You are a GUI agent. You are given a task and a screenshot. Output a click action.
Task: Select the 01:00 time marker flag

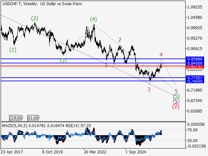pyautogui.click(x=33, y=118)
